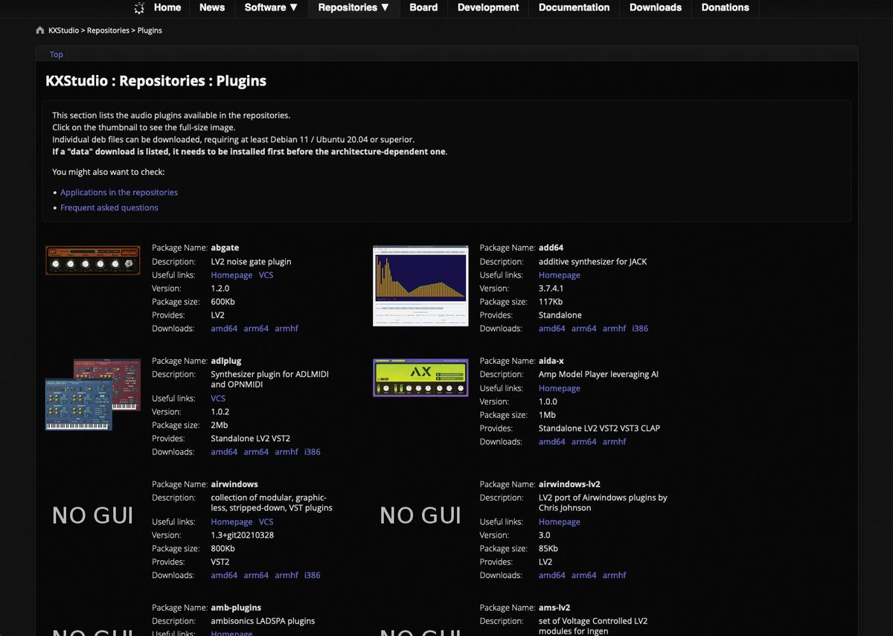Open the abgate Homepage link

tap(231, 274)
